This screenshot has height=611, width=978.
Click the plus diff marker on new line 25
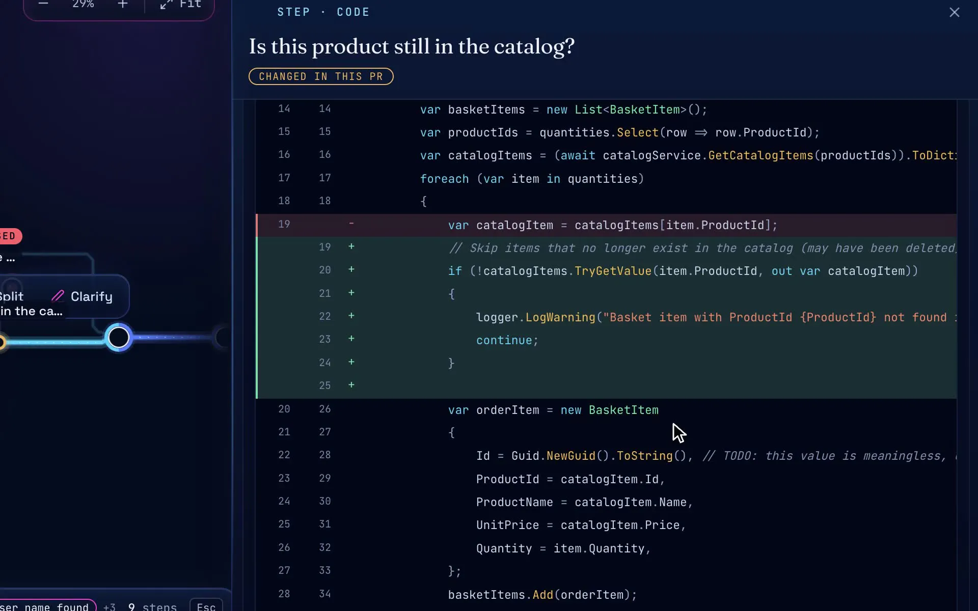pos(351,385)
